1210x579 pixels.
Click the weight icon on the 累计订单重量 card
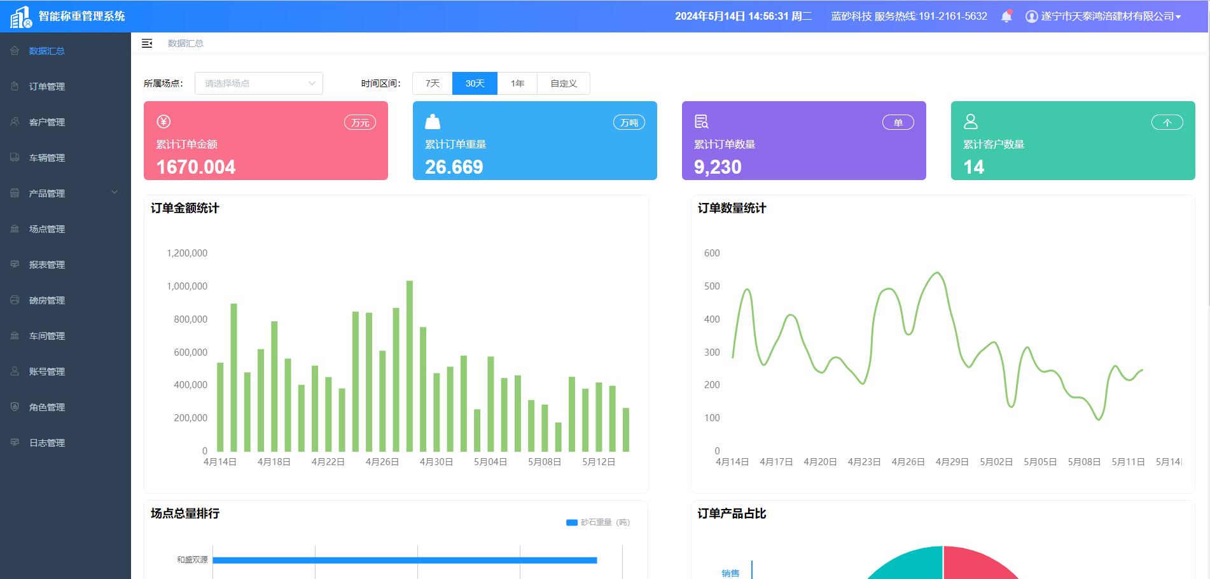pos(433,122)
